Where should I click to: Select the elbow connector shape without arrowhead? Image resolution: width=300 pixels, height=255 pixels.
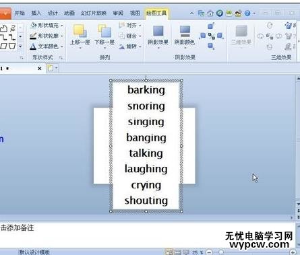(3, 37)
